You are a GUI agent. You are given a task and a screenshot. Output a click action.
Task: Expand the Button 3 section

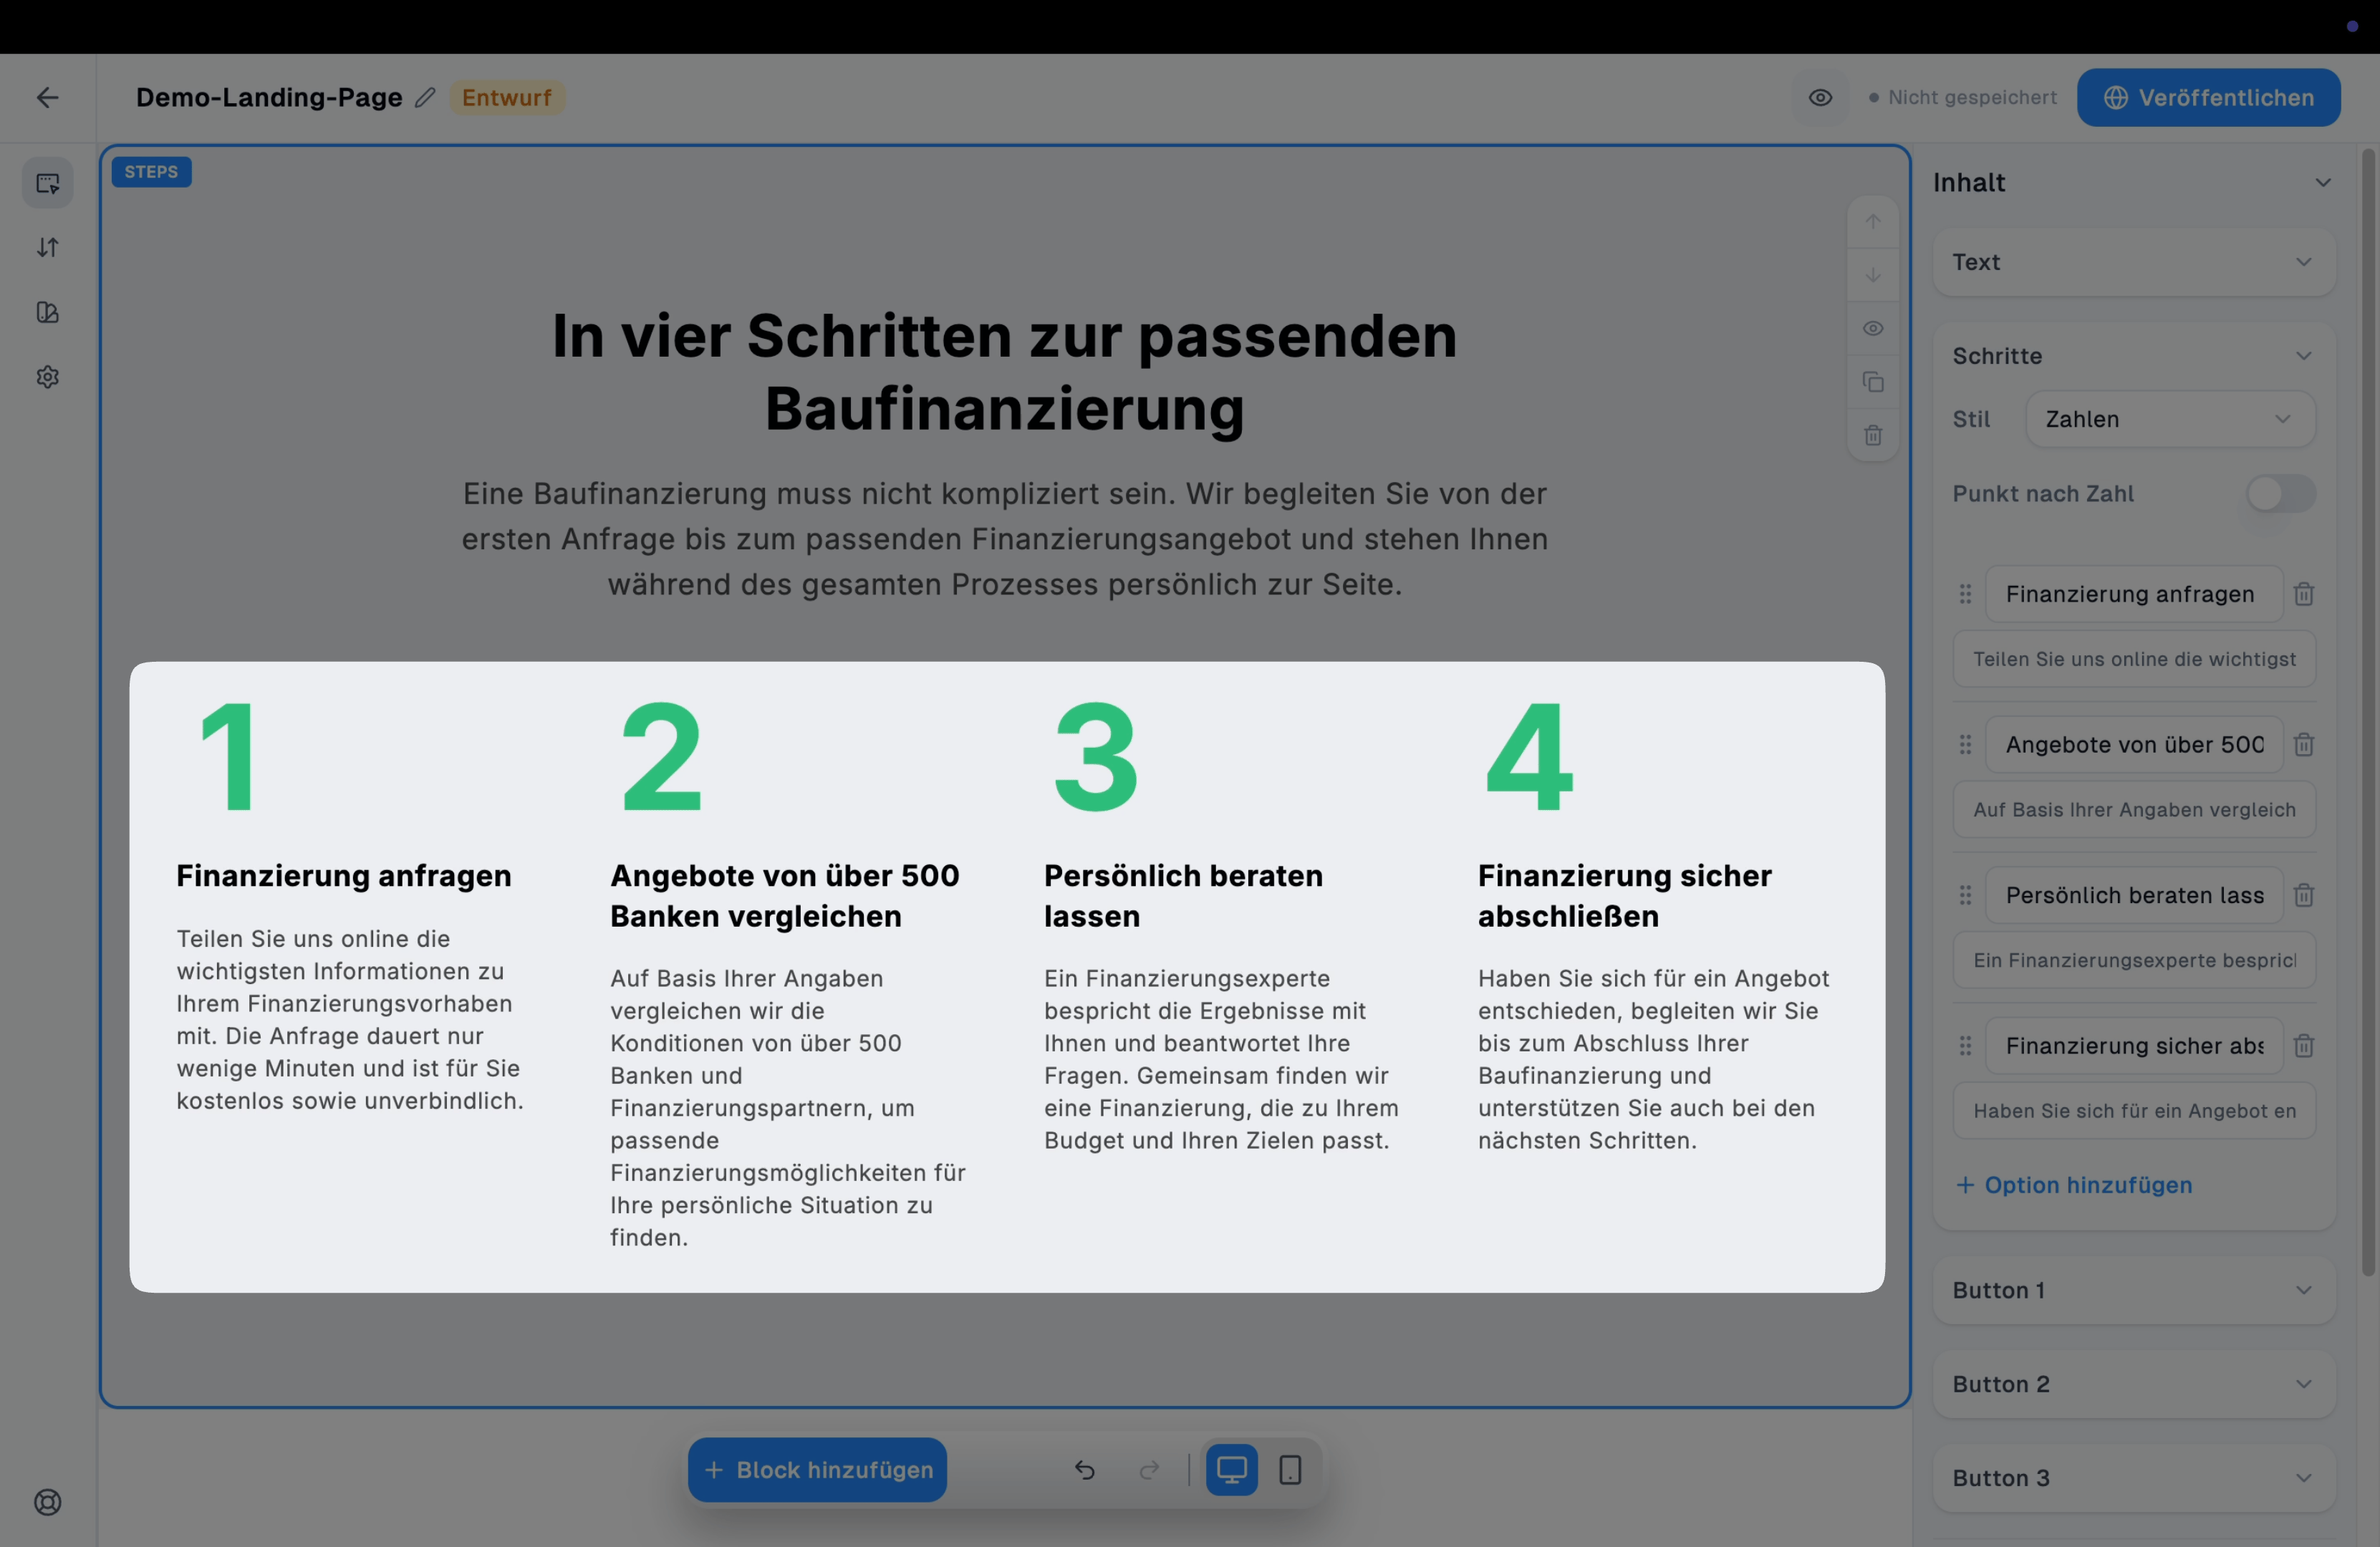tap(2134, 1478)
